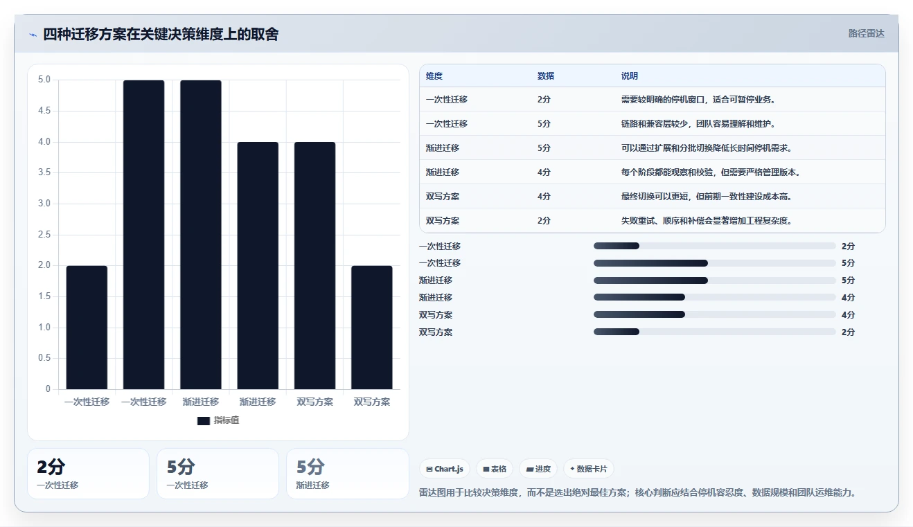Click the 维度 column header
The width and height of the screenshot is (913, 527).
click(434, 76)
